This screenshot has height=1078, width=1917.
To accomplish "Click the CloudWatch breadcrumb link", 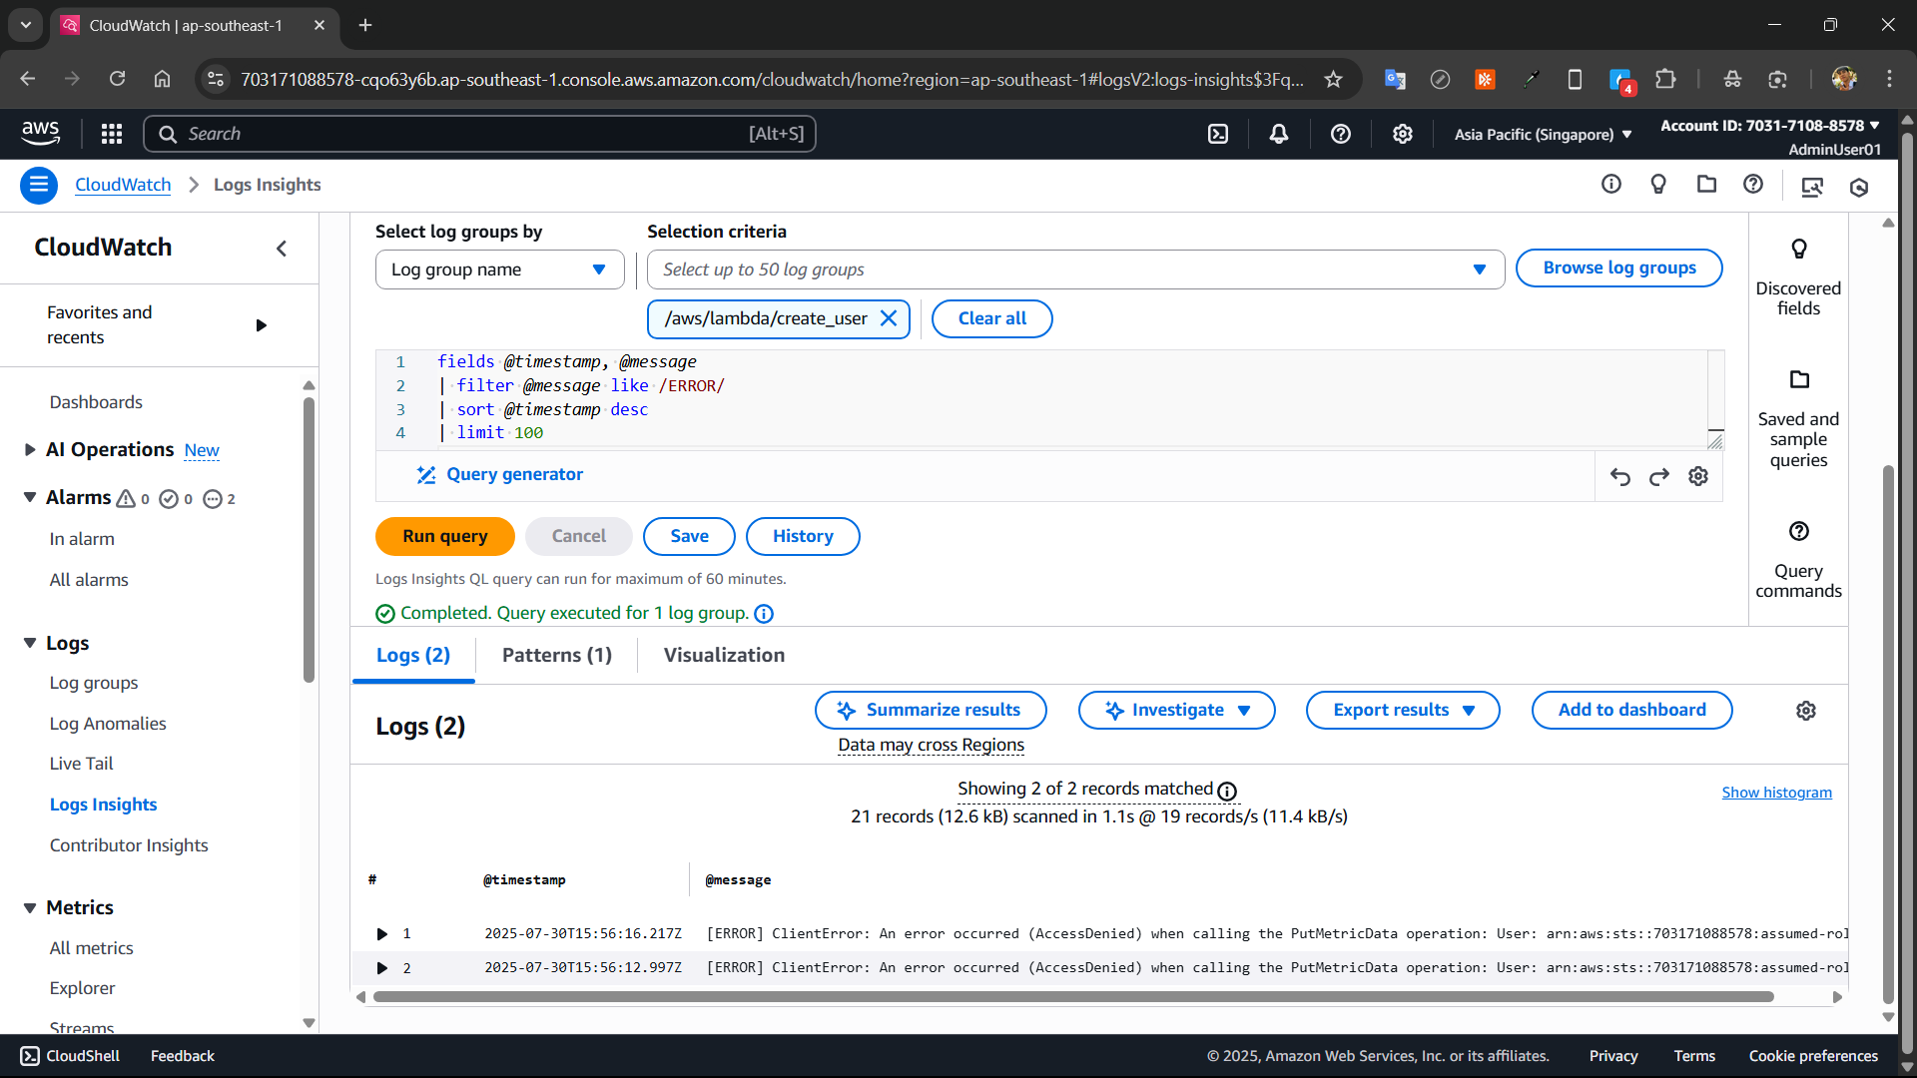I will point(123,185).
